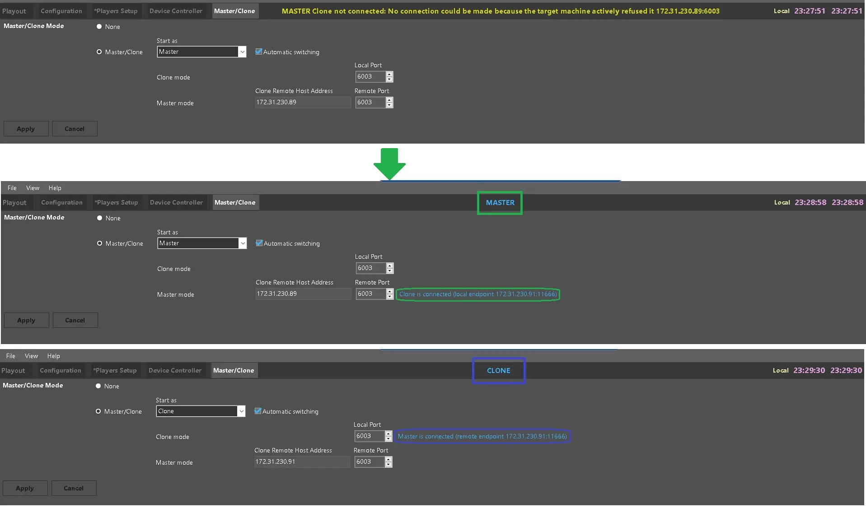Decrease Remote Port value in the topmost panel
866x508 pixels.
389,105
